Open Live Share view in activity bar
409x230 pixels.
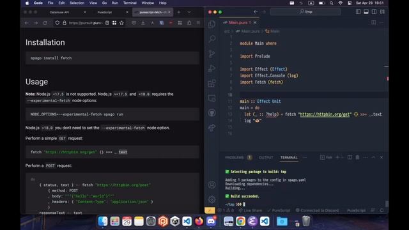212,128
